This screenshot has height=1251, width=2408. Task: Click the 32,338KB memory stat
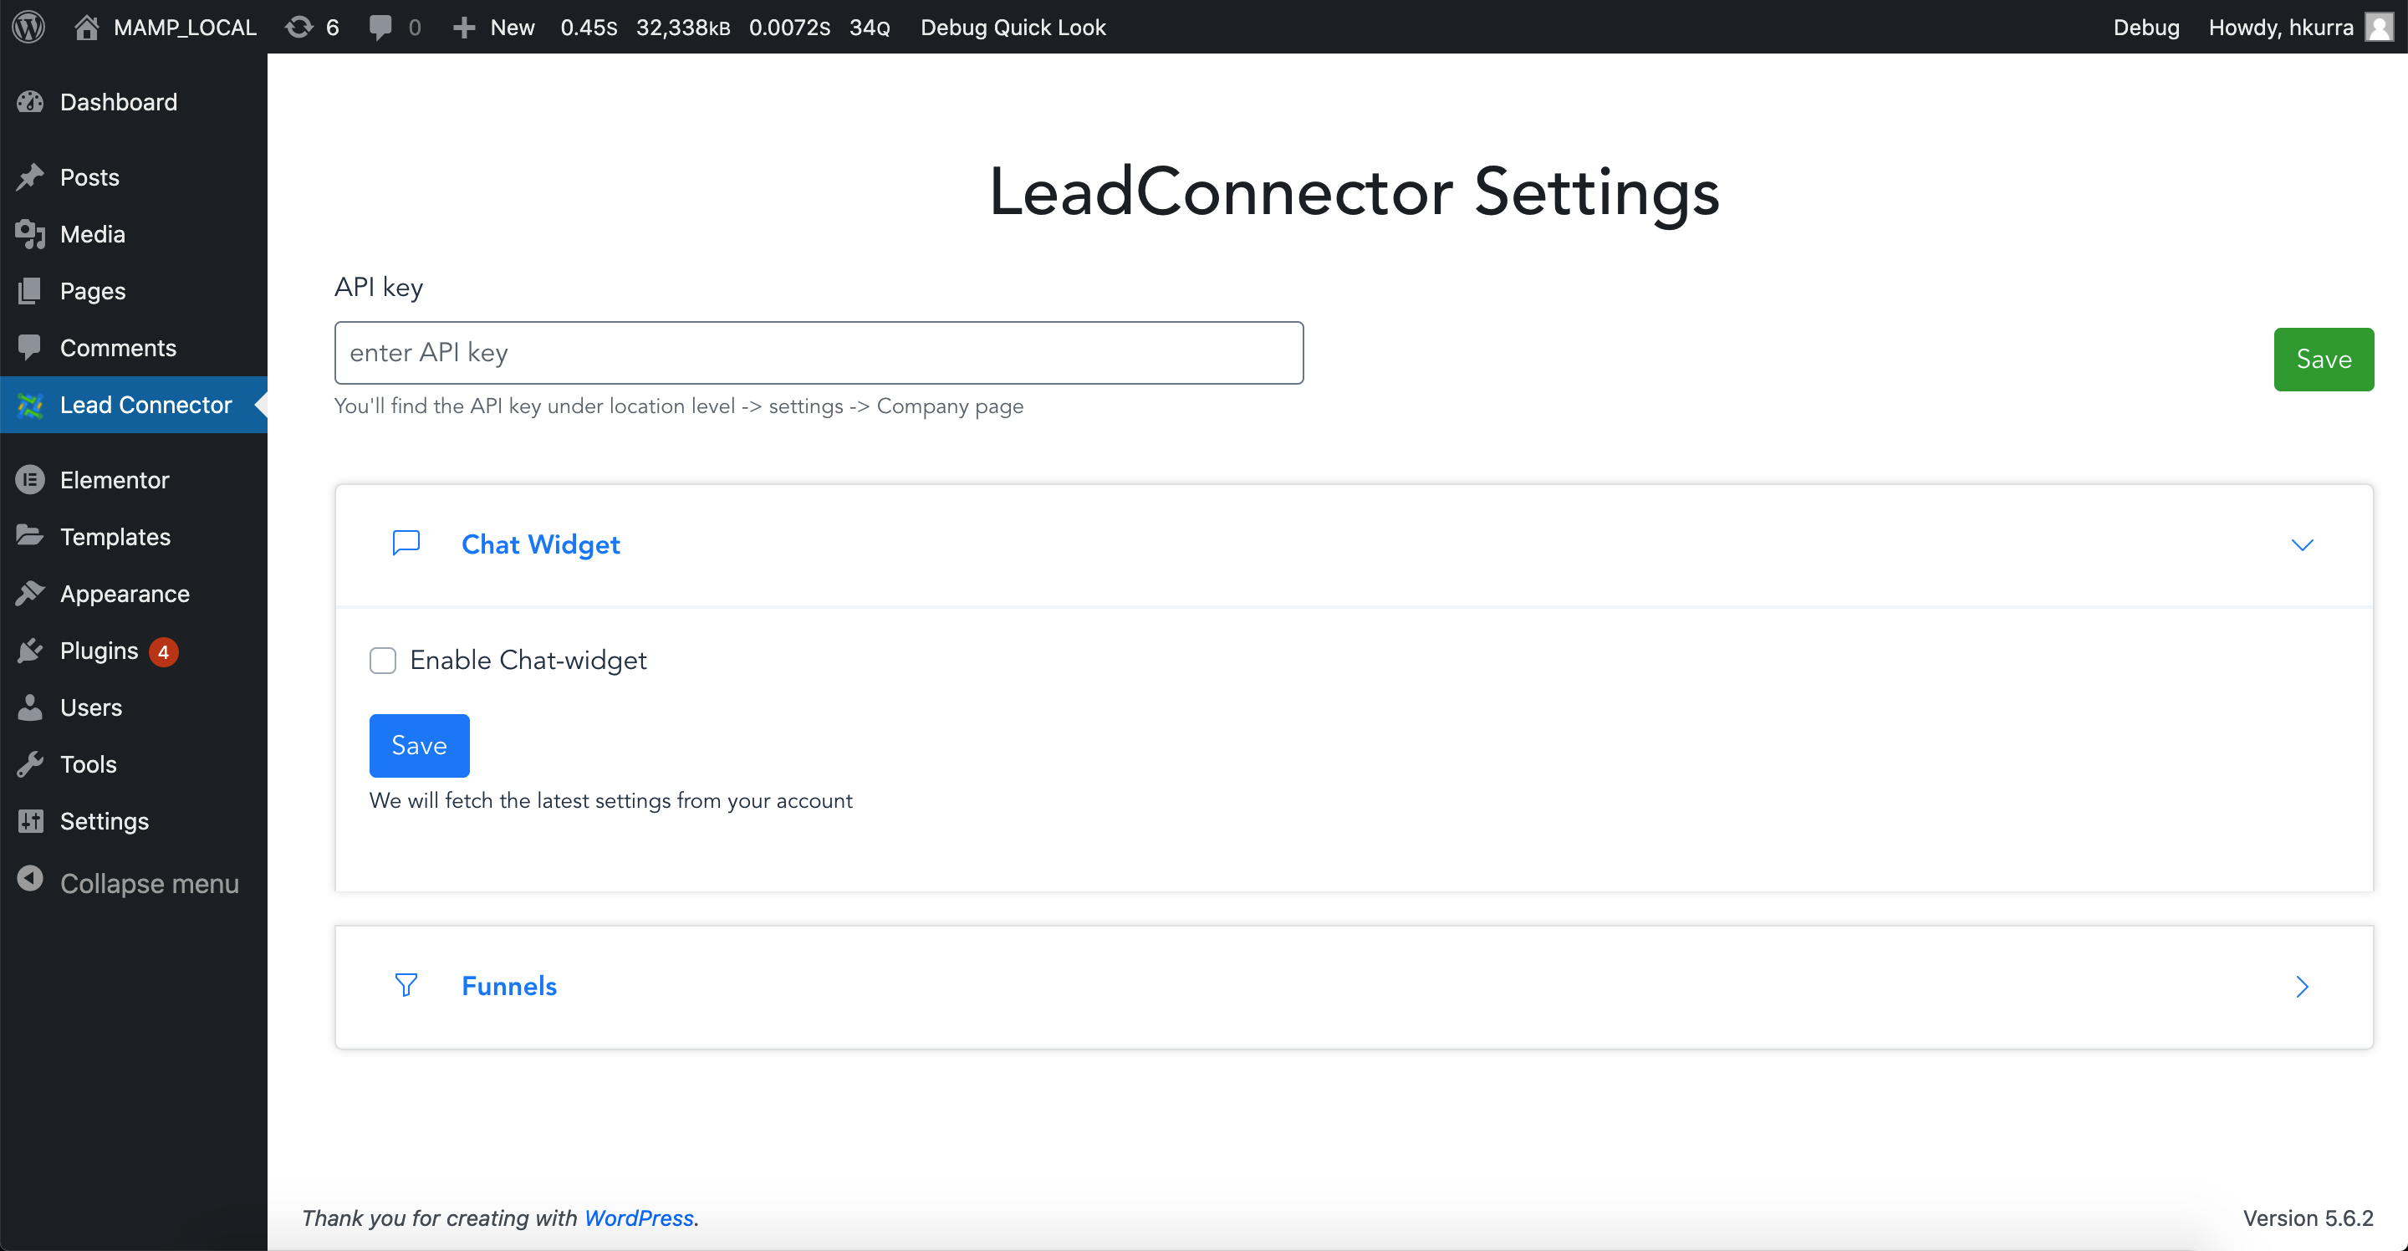click(682, 27)
